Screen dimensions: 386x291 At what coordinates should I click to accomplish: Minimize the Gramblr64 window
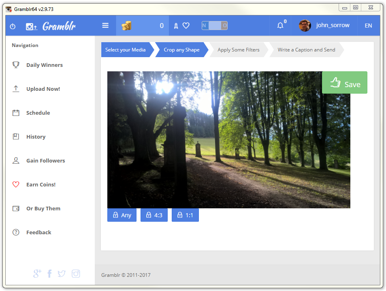click(x=345, y=8)
